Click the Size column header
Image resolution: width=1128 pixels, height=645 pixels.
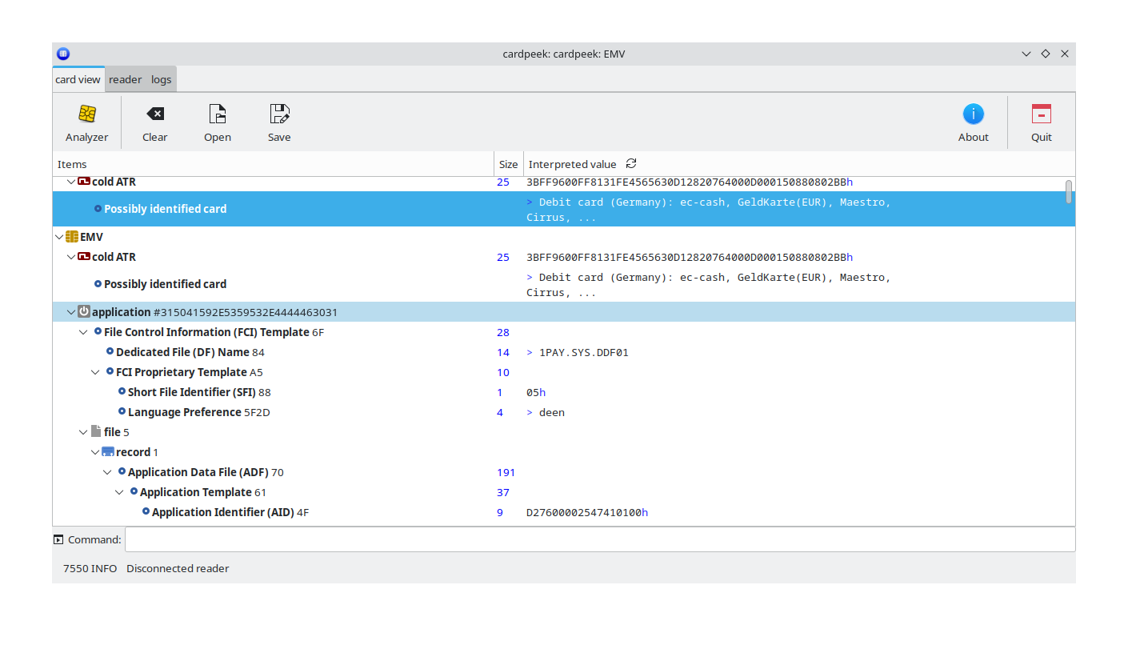(508, 164)
